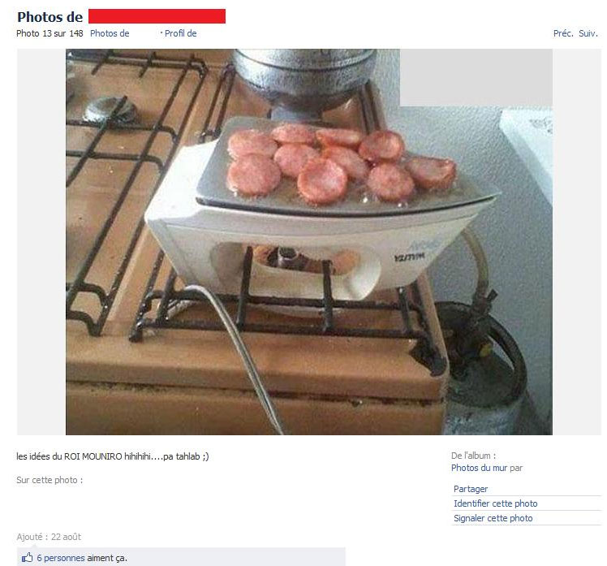Click the main iron and sausages photo

coord(309,242)
